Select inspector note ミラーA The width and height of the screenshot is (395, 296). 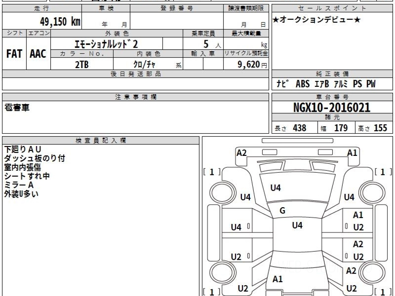tap(19, 185)
